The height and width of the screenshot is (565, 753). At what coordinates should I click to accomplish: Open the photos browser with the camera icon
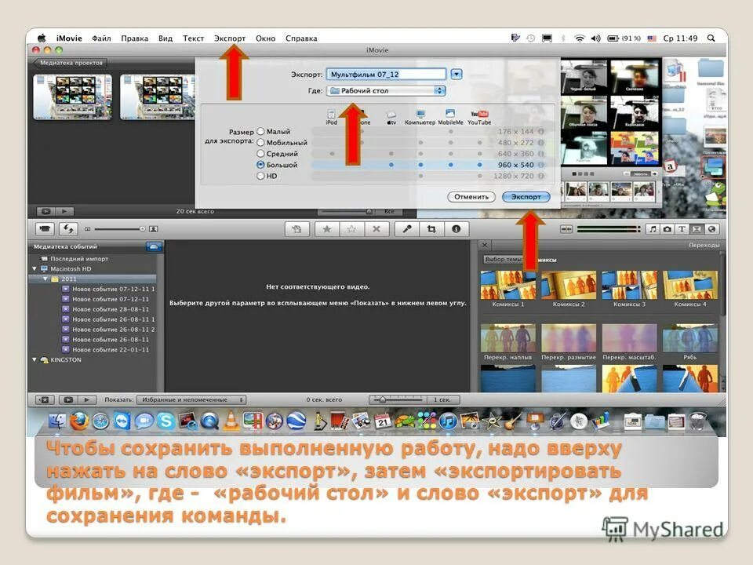668,228
